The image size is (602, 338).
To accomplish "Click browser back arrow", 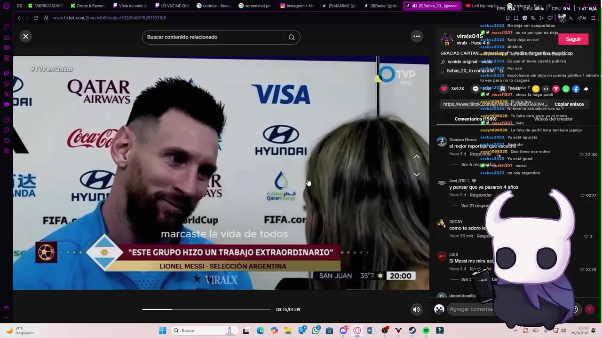I will [x=19, y=18].
